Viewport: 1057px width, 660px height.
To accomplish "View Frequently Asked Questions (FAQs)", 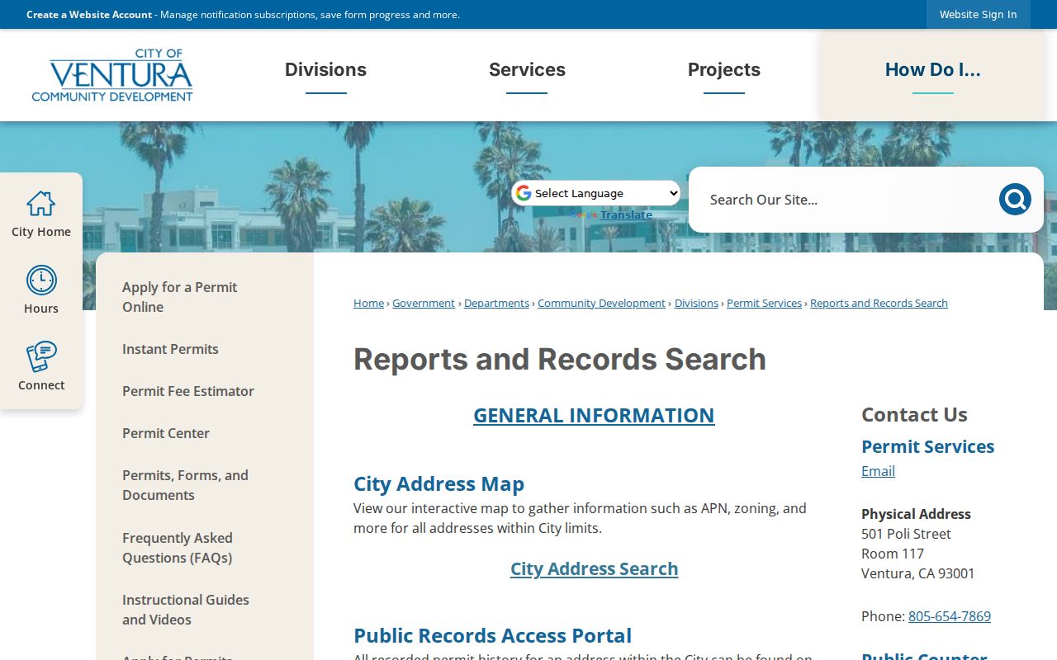I will (178, 548).
